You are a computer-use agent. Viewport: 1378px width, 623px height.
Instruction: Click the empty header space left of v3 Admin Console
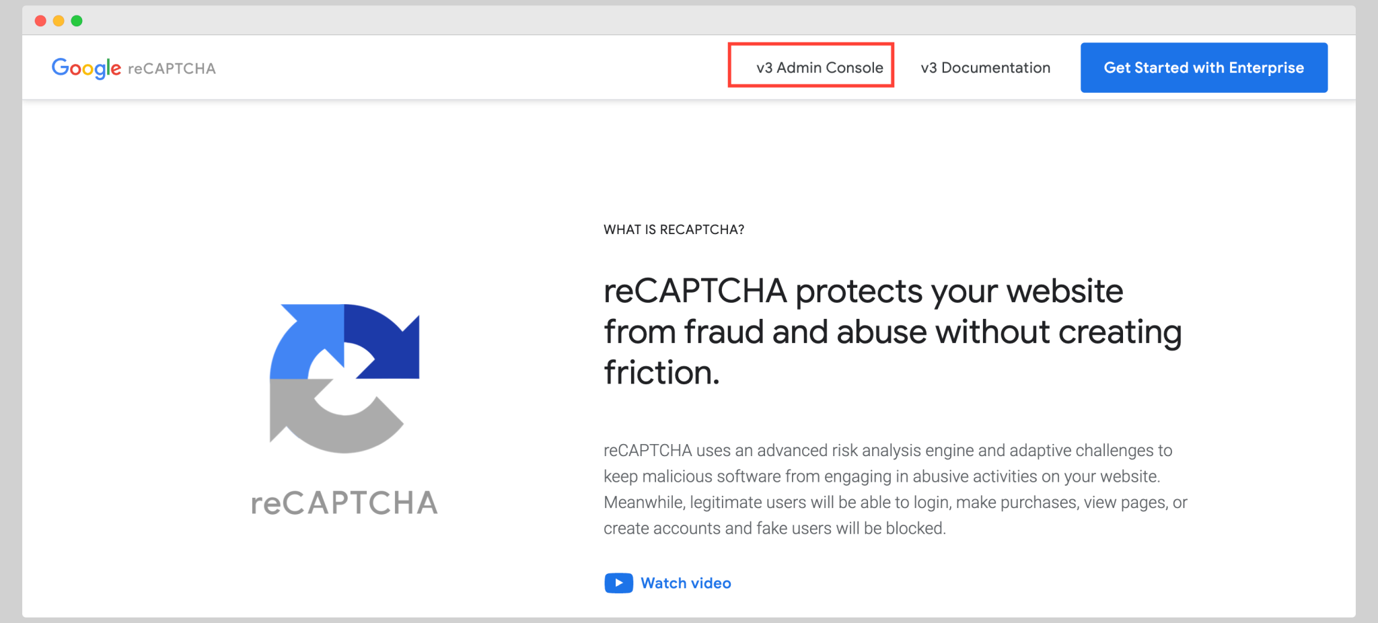pyautogui.click(x=471, y=68)
